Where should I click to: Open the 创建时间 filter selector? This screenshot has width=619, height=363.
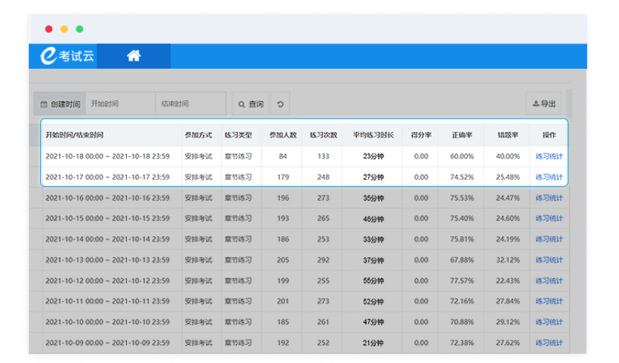(x=60, y=104)
